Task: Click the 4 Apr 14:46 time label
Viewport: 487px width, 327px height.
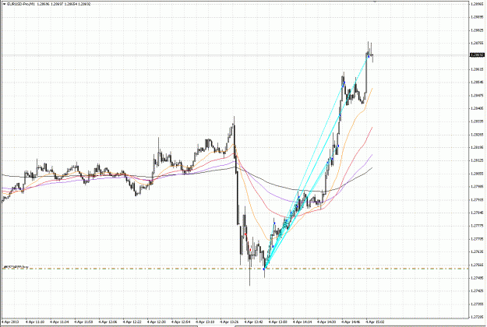Action: click(351, 322)
